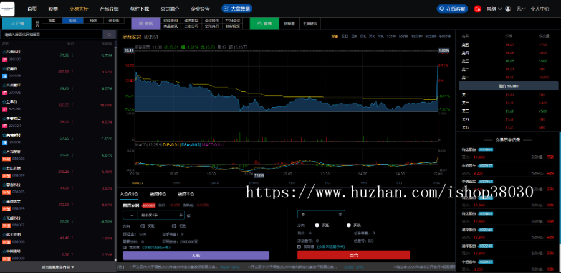
Task: Click the purple 入仓 open position button
Action: point(196,256)
